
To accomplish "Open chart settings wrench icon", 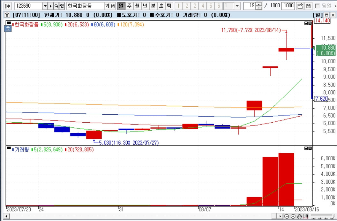I will click(7, 15).
